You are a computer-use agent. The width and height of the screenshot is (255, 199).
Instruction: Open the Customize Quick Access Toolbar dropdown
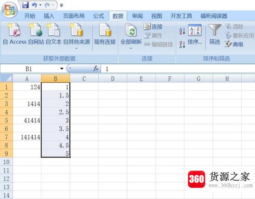coord(61,5)
